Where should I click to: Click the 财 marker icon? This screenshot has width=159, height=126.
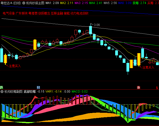coord(38,87)
